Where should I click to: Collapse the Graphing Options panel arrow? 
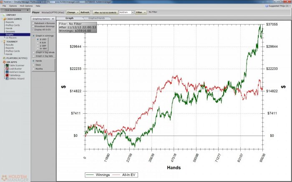pos(53,19)
